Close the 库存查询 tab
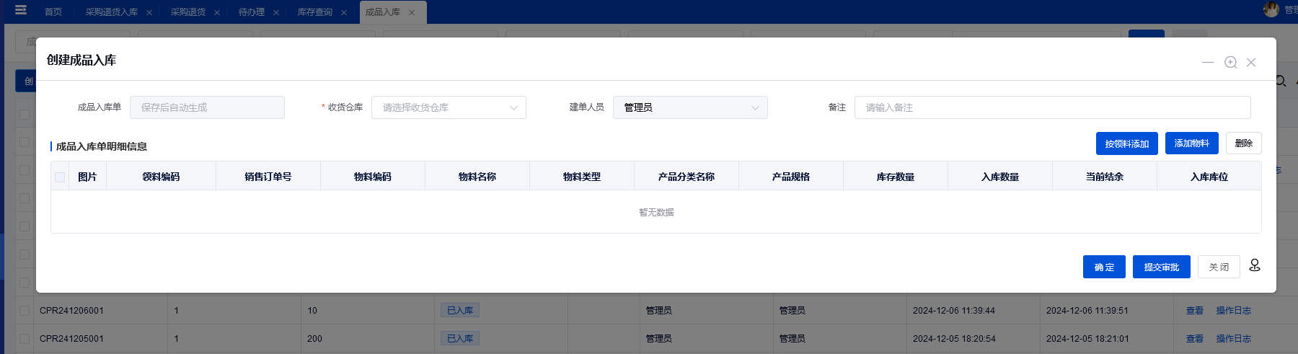 (x=344, y=12)
